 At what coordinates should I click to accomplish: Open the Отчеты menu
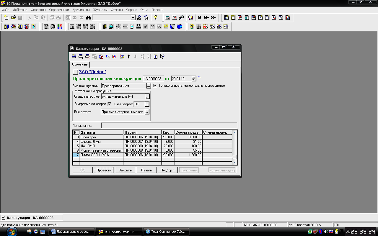click(x=117, y=10)
